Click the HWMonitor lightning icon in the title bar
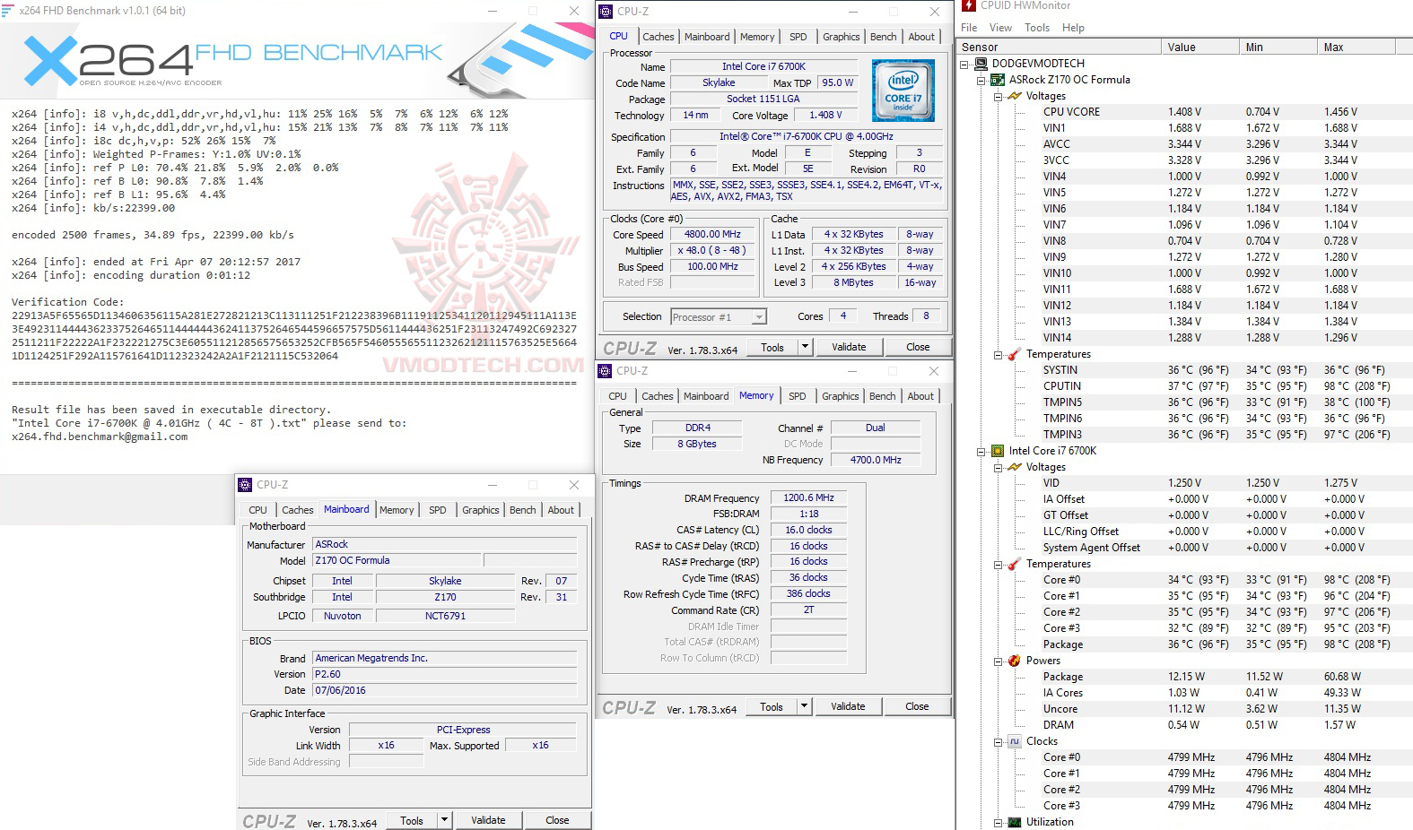The width and height of the screenshot is (1413, 830). pos(969,5)
